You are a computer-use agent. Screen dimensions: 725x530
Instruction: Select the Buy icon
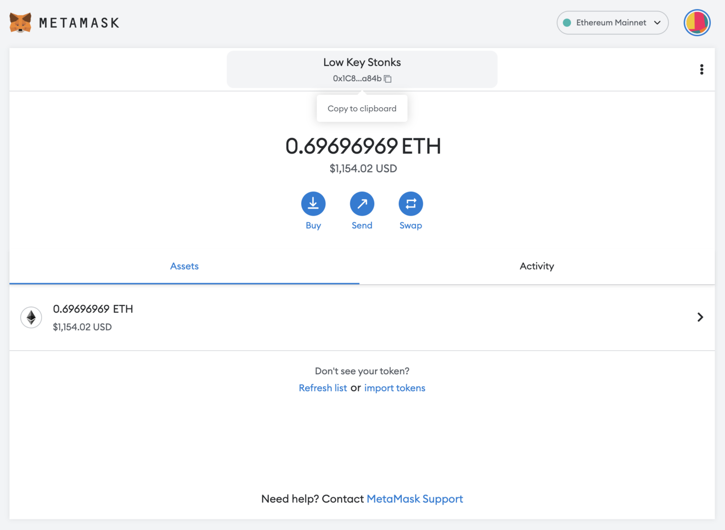313,203
